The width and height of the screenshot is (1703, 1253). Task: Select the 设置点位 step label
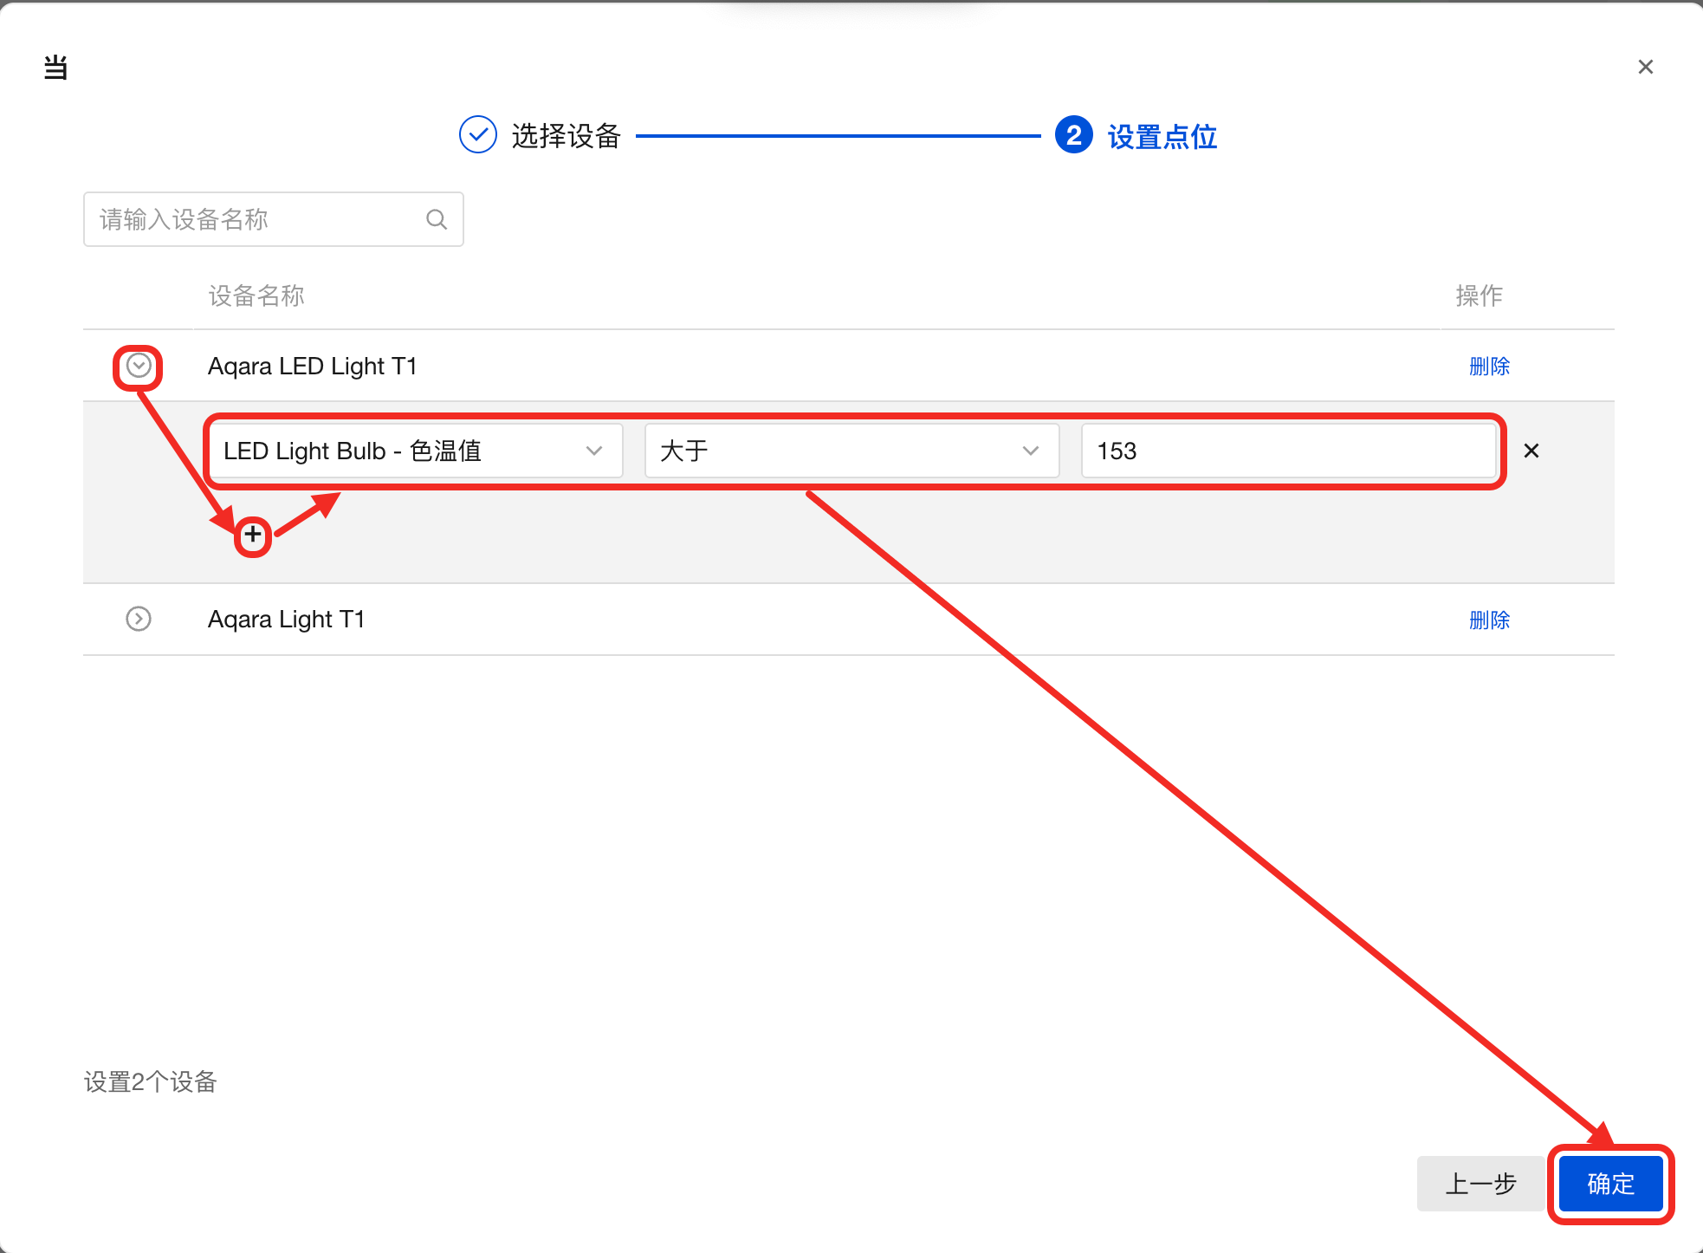[x=1162, y=137]
